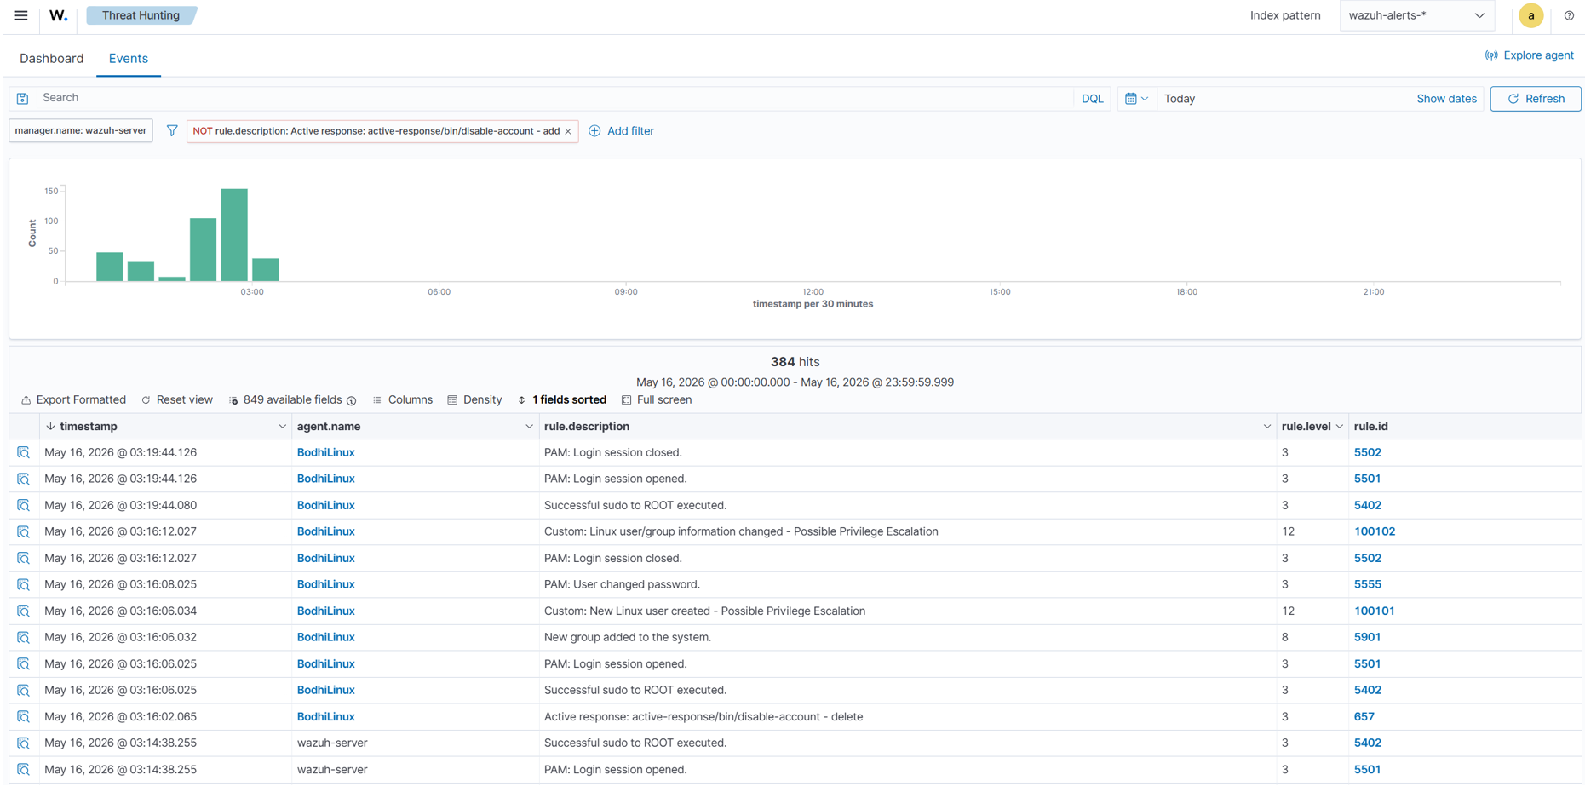Select the Events tab

pos(129,59)
